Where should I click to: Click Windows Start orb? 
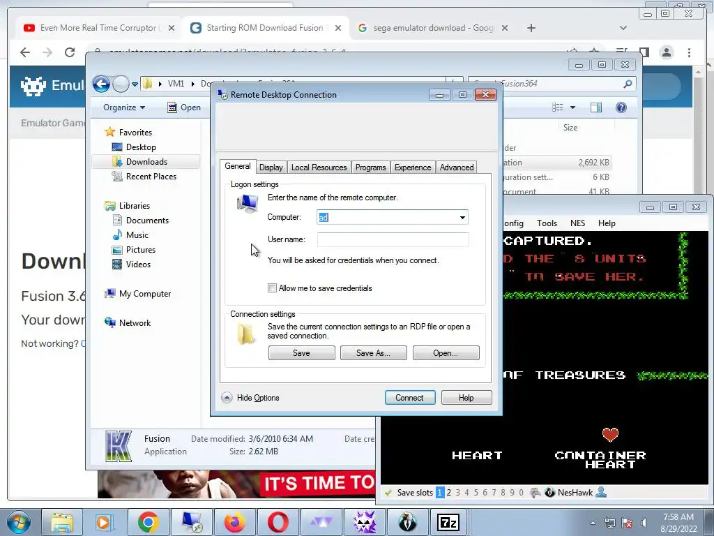(19, 522)
